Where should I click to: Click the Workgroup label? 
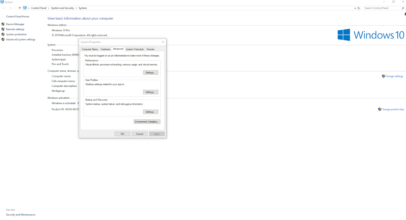(58, 91)
